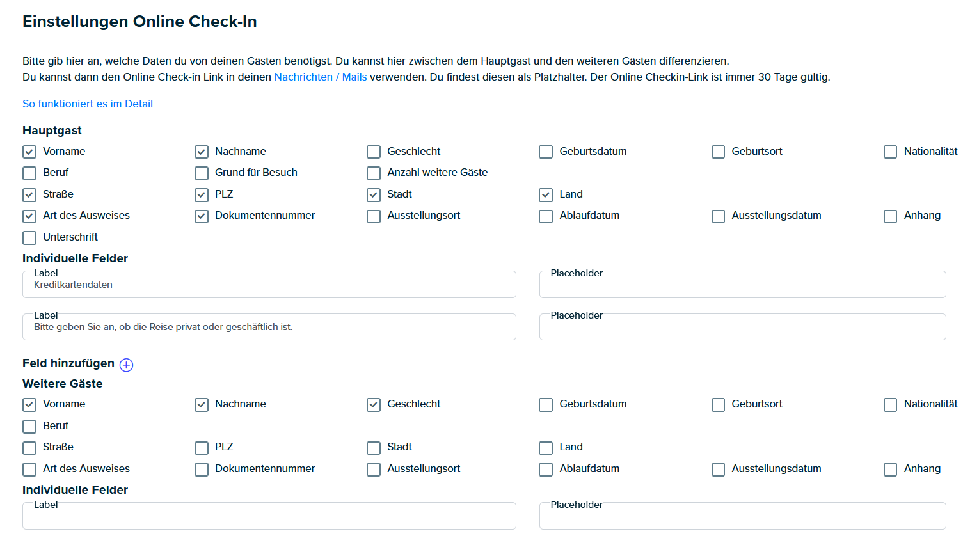
Task: Check Beruf under Weitere Gäste
Action: coord(29,426)
